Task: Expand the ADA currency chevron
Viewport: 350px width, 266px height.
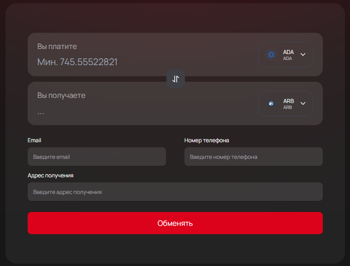Action: (x=303, y=54)
